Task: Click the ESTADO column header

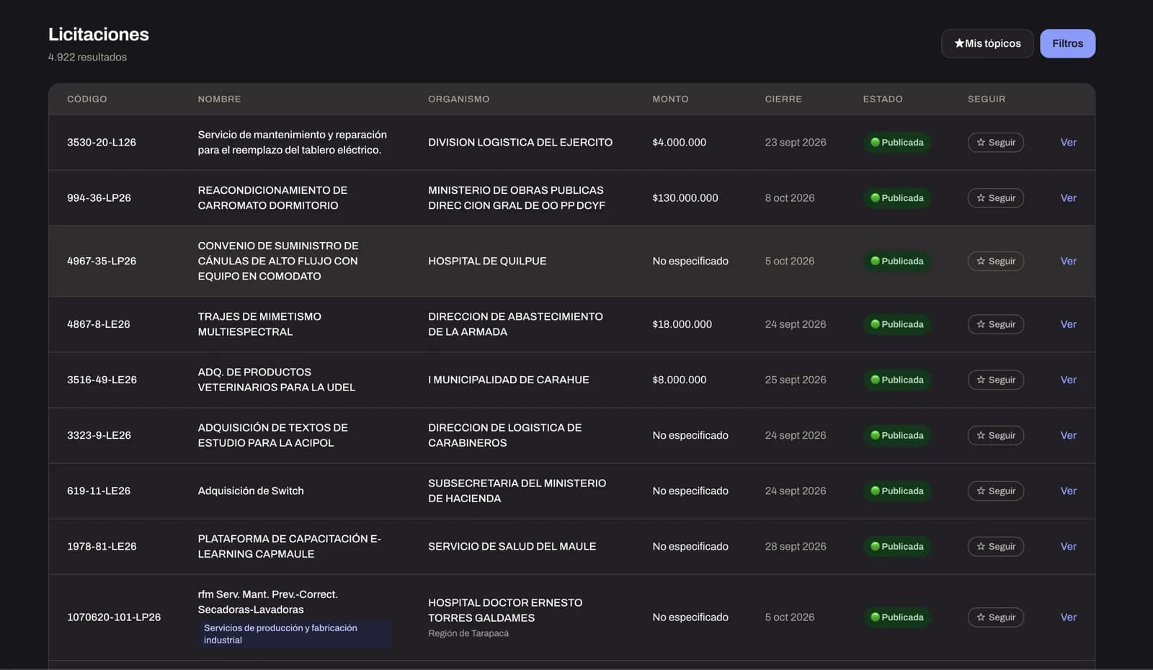Action: tap(883, 99)
